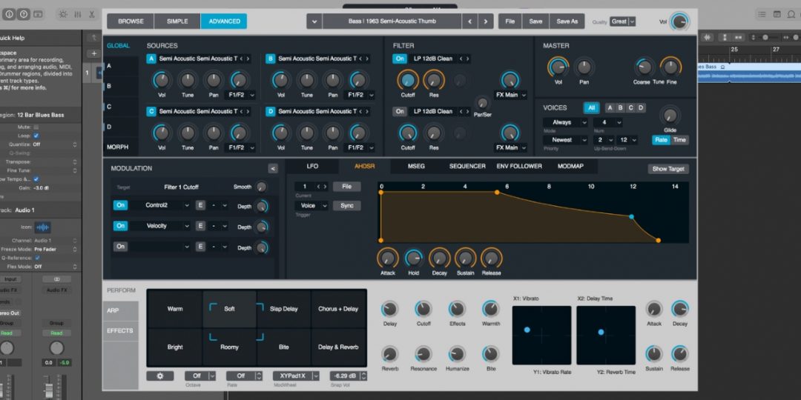Click the plus button in track header
The width and height of the screenshot is (801, 400).
93,53
